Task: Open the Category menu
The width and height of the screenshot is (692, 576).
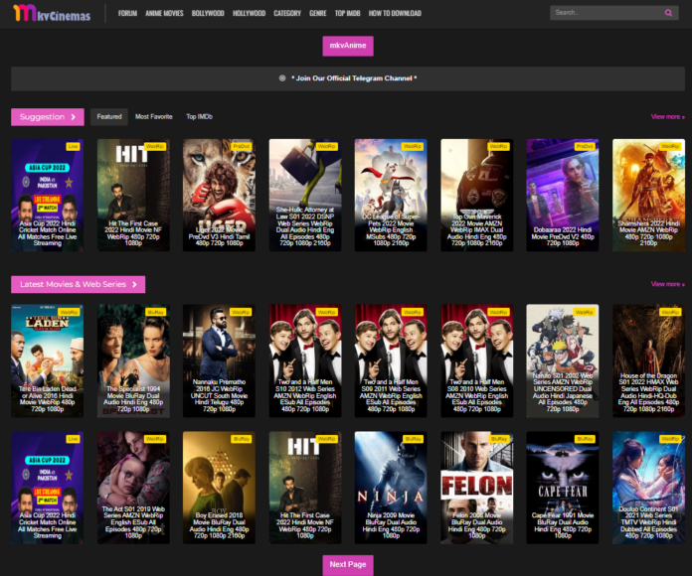Action: point(287,13)
